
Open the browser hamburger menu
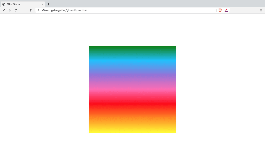pos(261,10)
